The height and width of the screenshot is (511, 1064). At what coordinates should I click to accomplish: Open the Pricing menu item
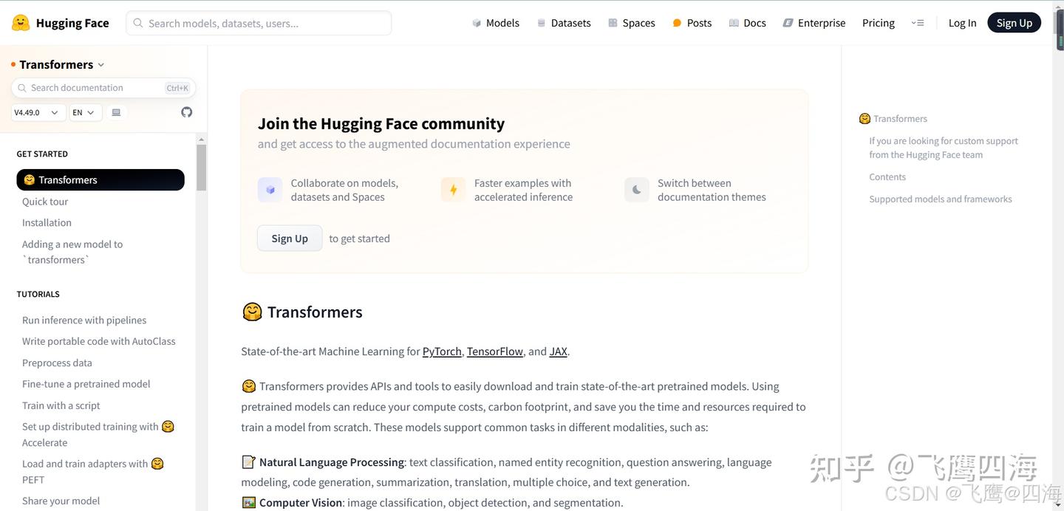coord(878,22)
